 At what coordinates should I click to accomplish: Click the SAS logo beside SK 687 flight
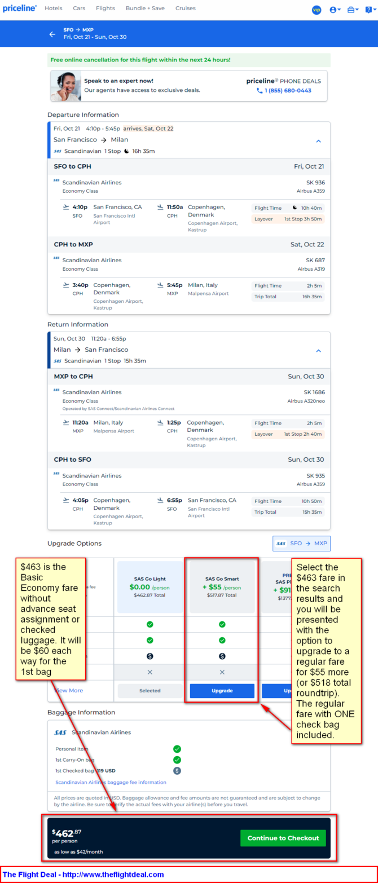pos(56,258)
